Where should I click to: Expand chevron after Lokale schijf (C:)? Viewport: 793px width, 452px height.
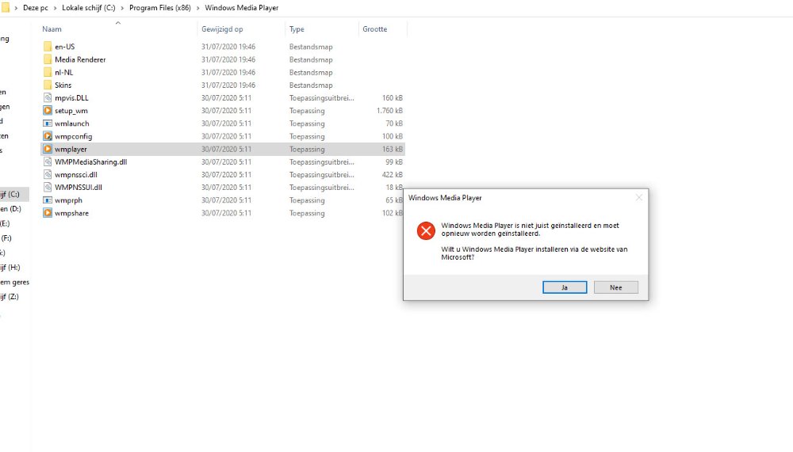(122, 8)
